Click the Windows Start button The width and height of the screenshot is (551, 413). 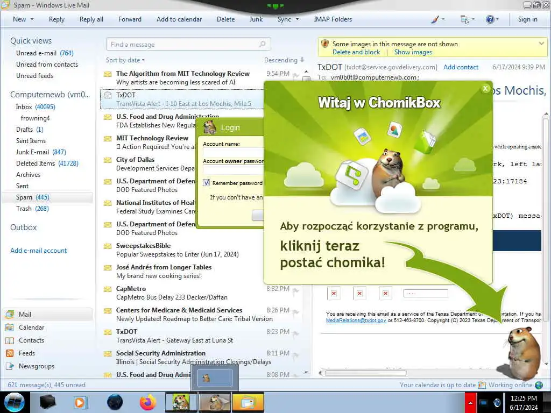point(15,402)
